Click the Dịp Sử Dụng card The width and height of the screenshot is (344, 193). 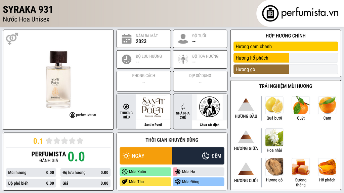click(x=200, y=81)
